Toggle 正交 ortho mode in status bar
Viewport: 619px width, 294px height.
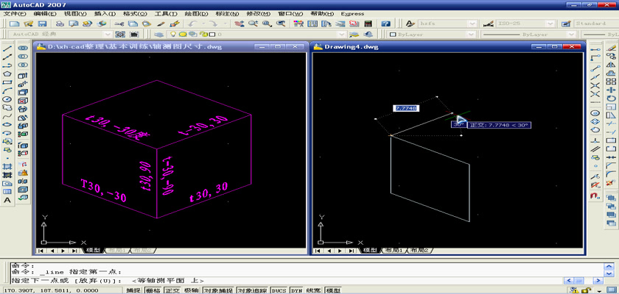click(x=172, y=290)
